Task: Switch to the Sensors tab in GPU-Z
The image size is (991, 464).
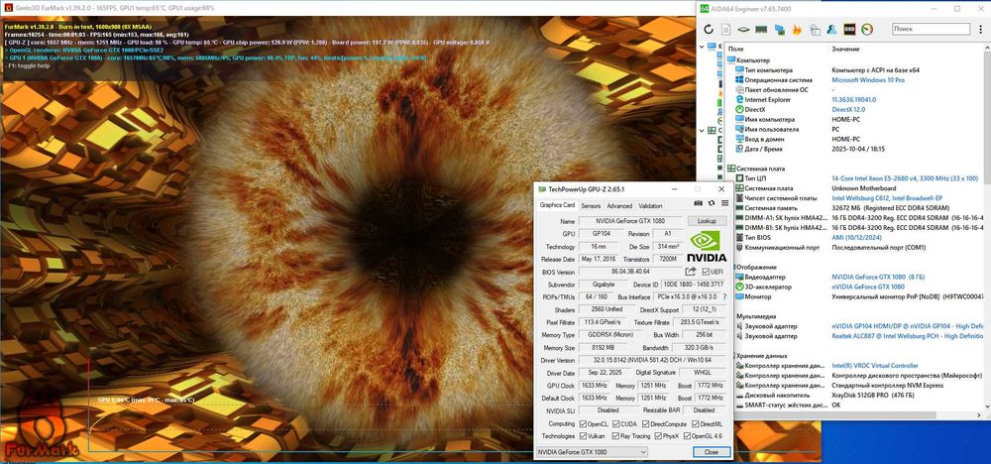Action: coord(591,205)
